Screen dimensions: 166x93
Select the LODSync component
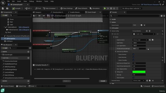9,41
